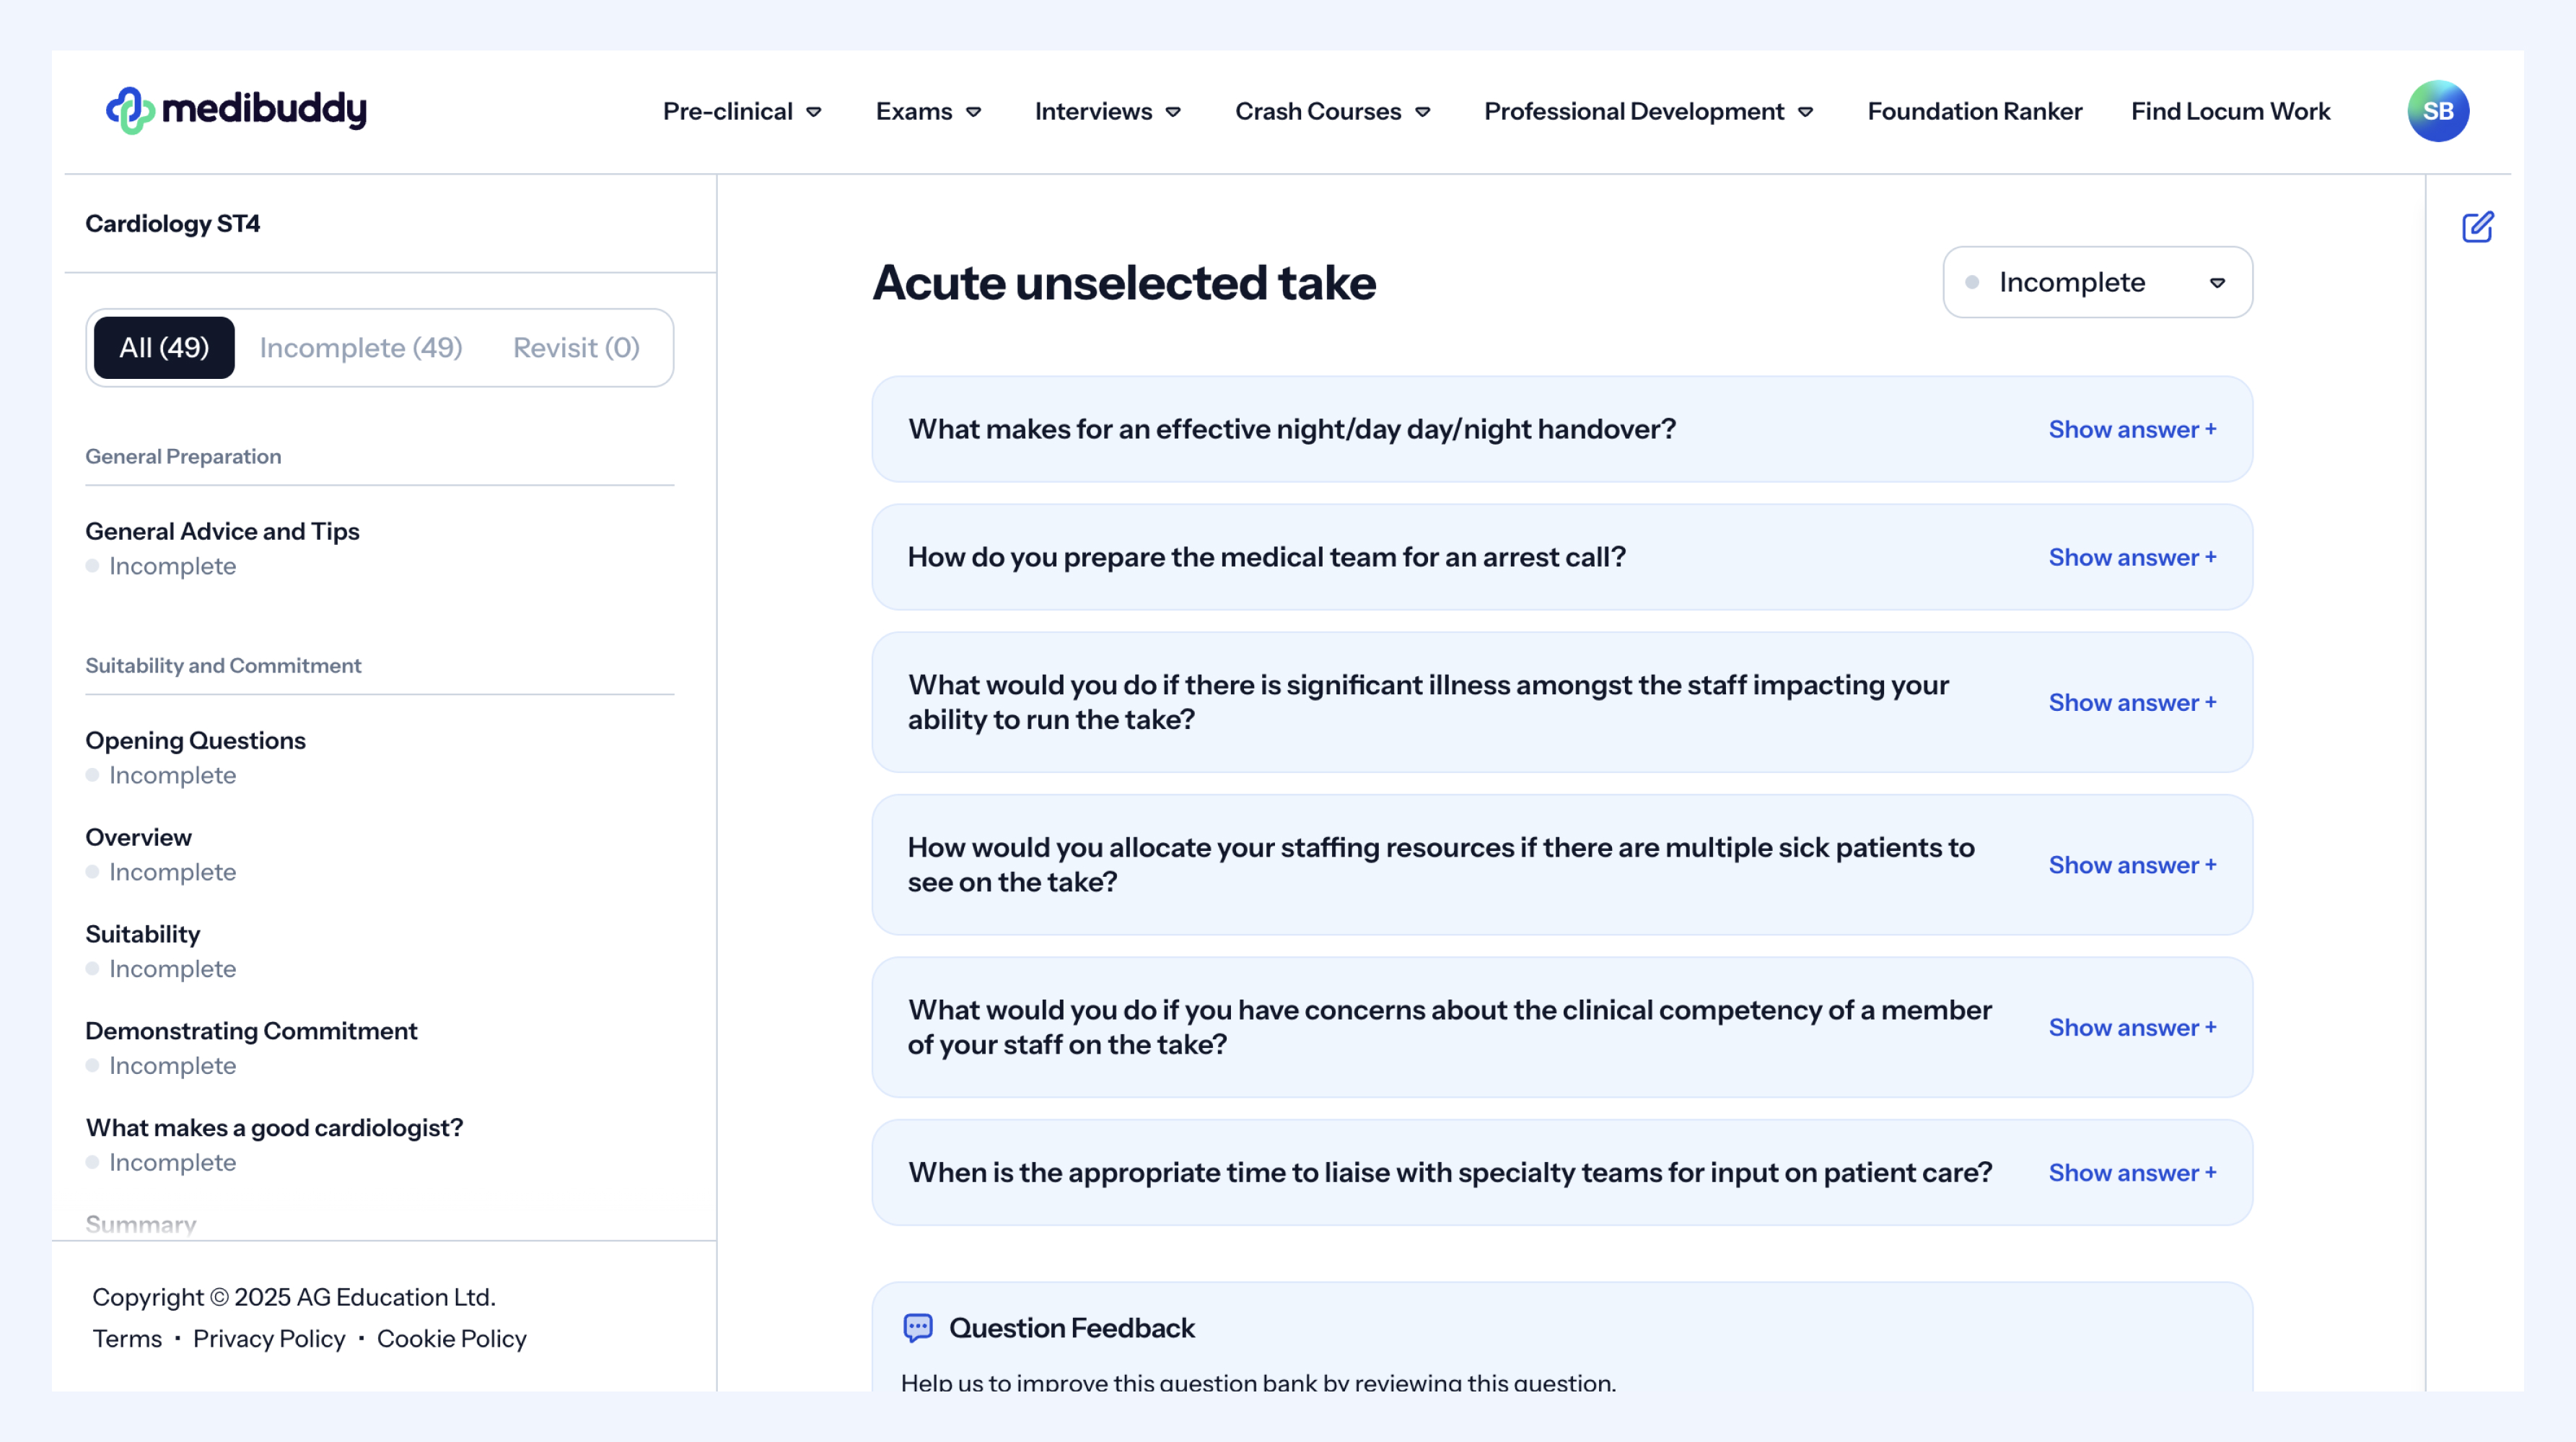The height and width of the screenshot is (1442, 2576).
Task: Expand answer for the arrest call question
Action: coord(2132,557)
